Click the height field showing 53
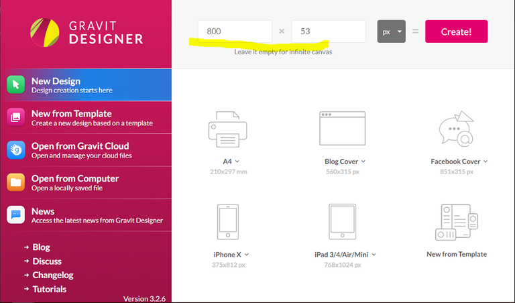 pyautogui.click(x=329, y=32)
